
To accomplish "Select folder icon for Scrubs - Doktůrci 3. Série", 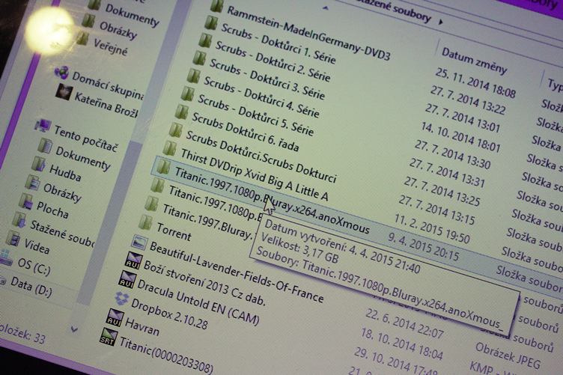I will (x=199, y=58).
